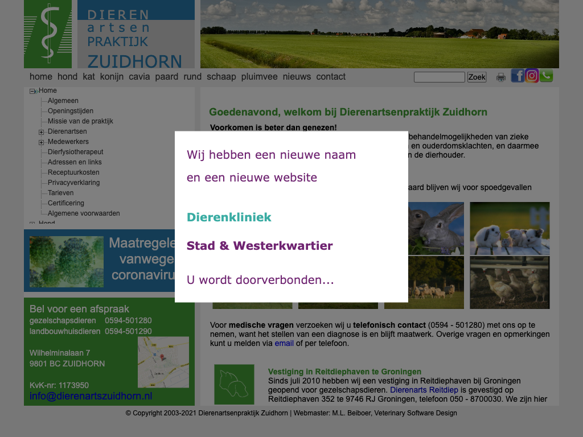
Task: Click the copyright footer text
Action: point(291,413)
